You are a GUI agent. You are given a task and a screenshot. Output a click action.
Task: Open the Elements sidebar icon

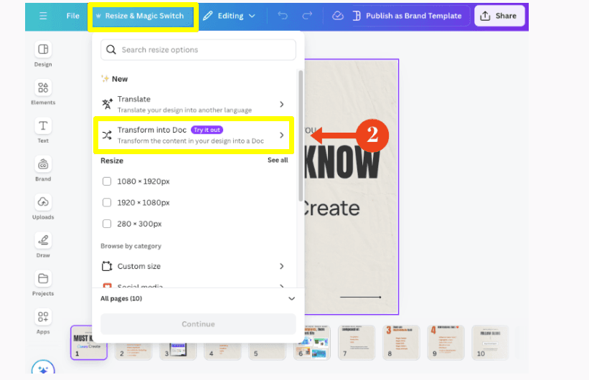click(x=43, y=88)
